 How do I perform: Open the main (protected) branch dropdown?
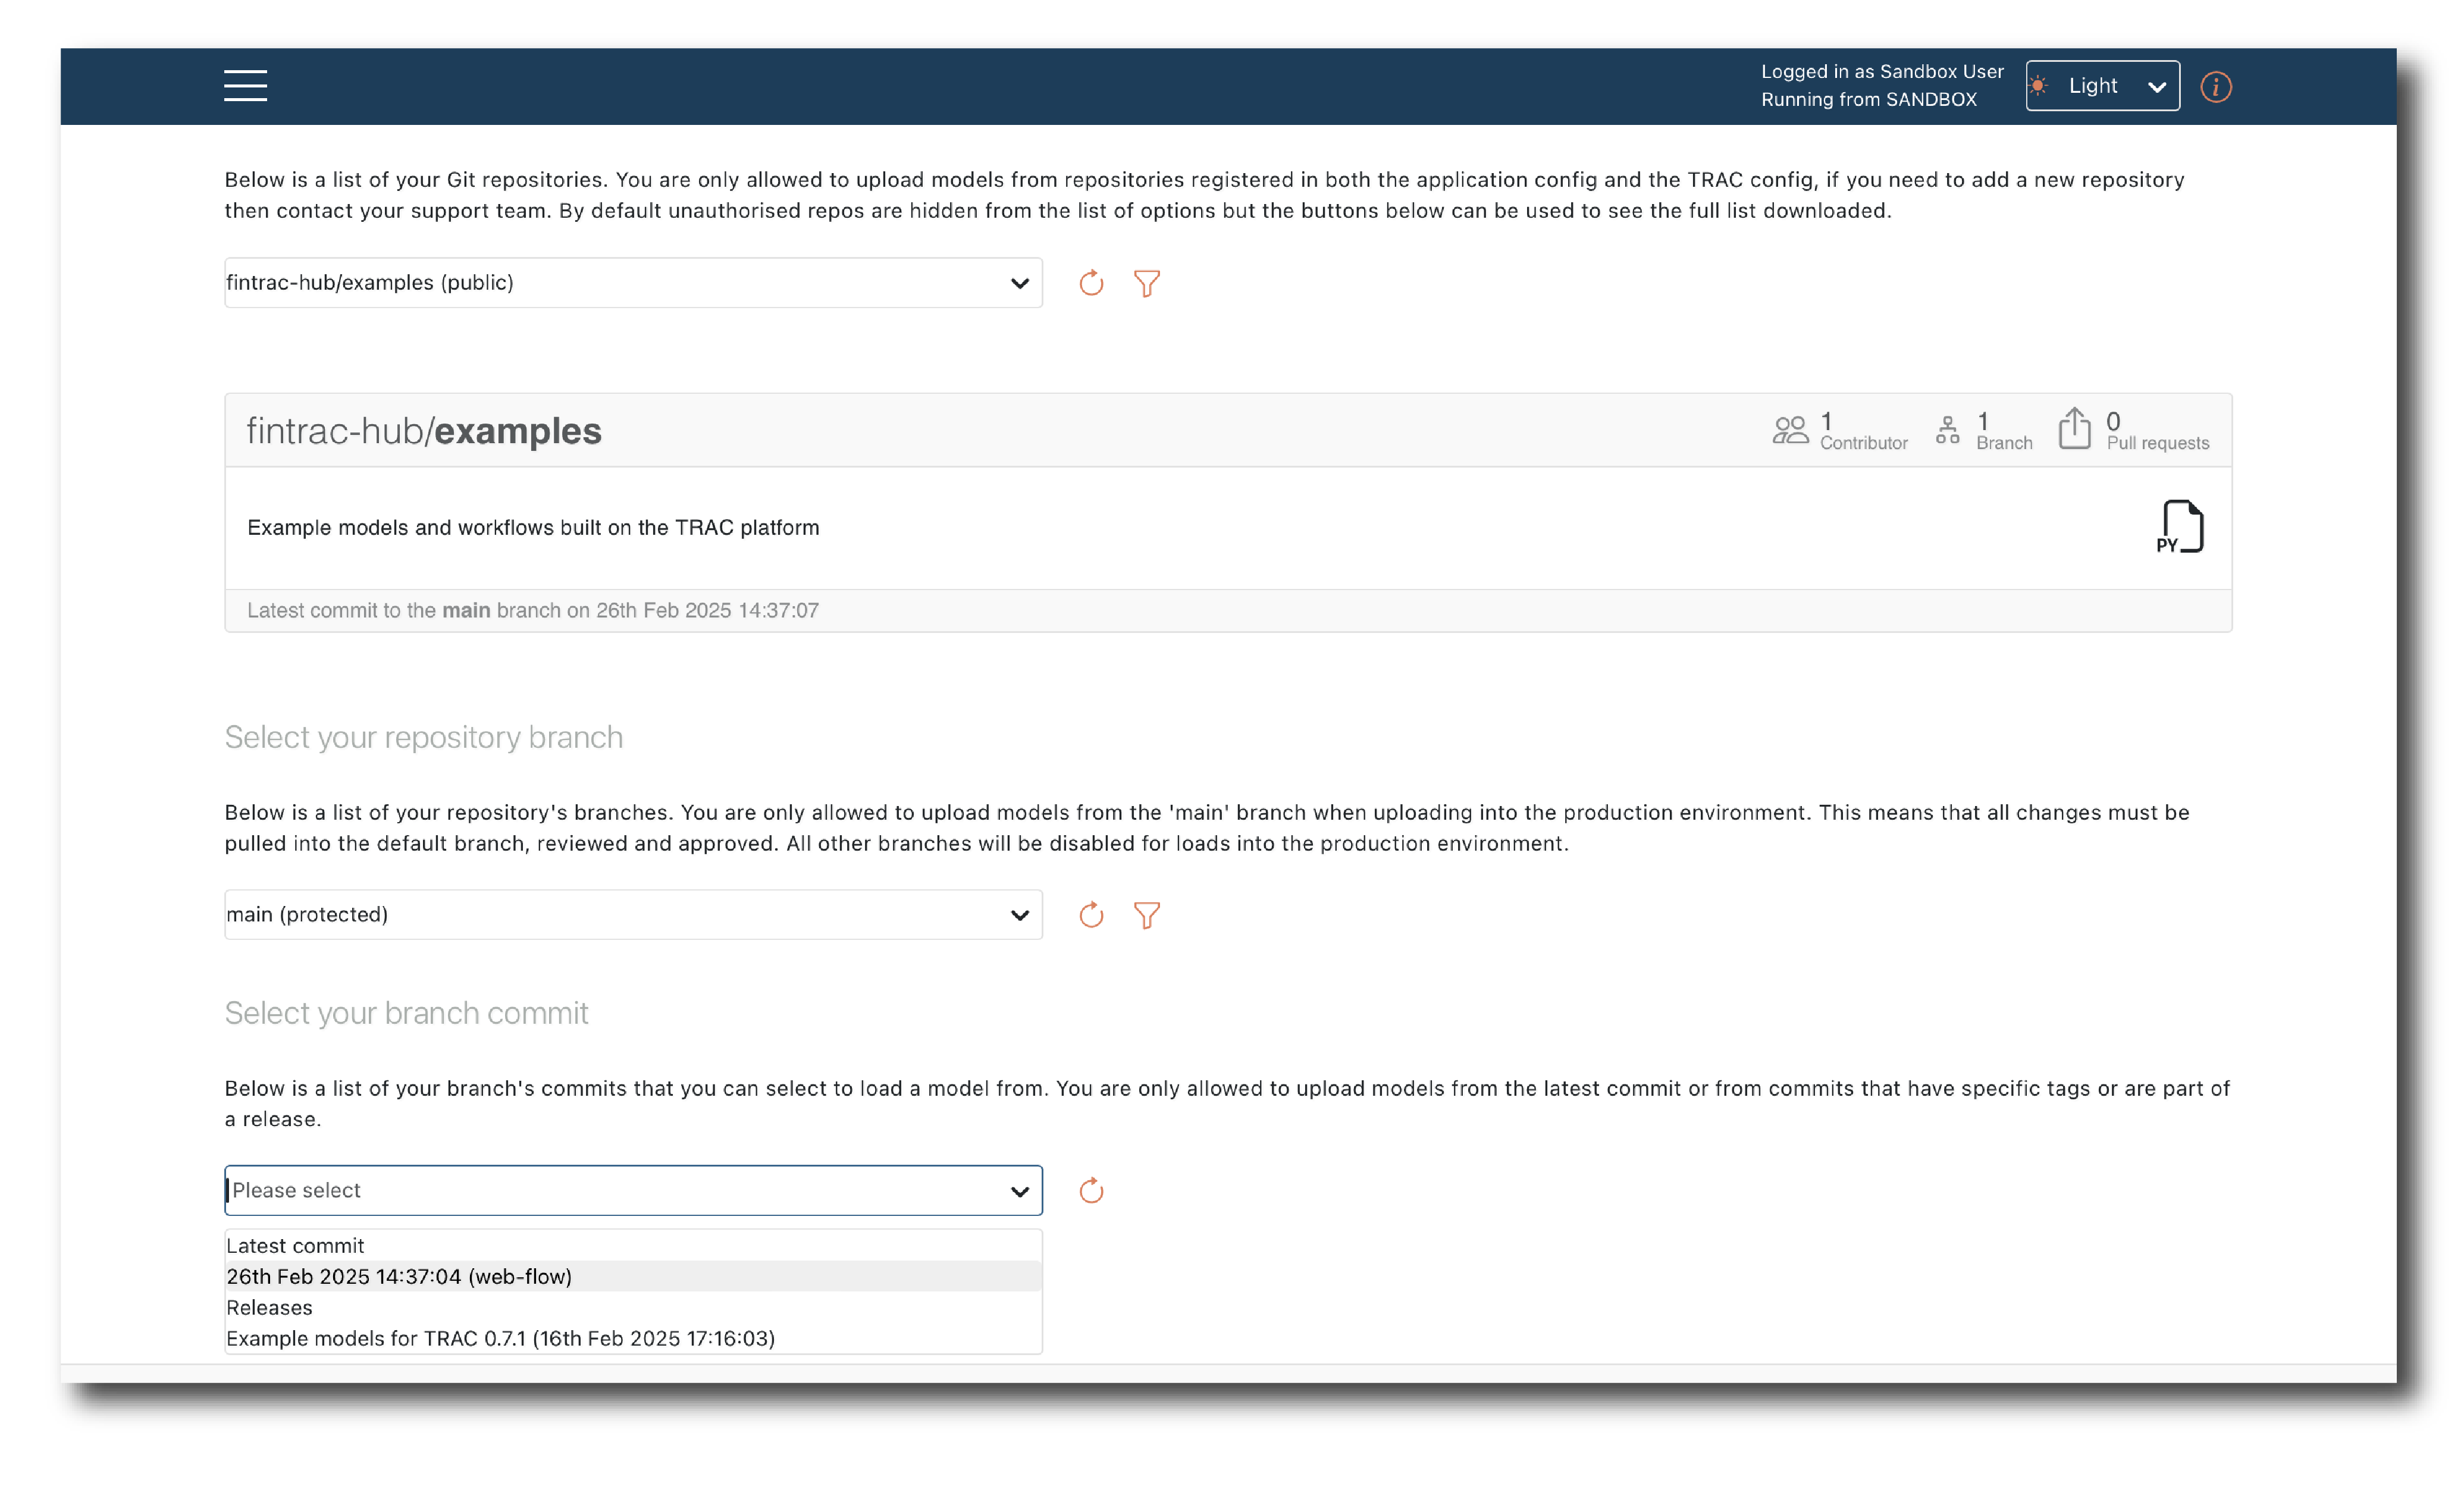[633, 915]
